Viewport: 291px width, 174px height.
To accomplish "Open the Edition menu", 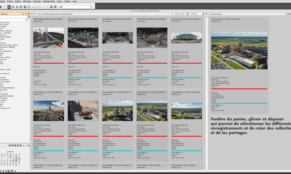I will [18, 1].
